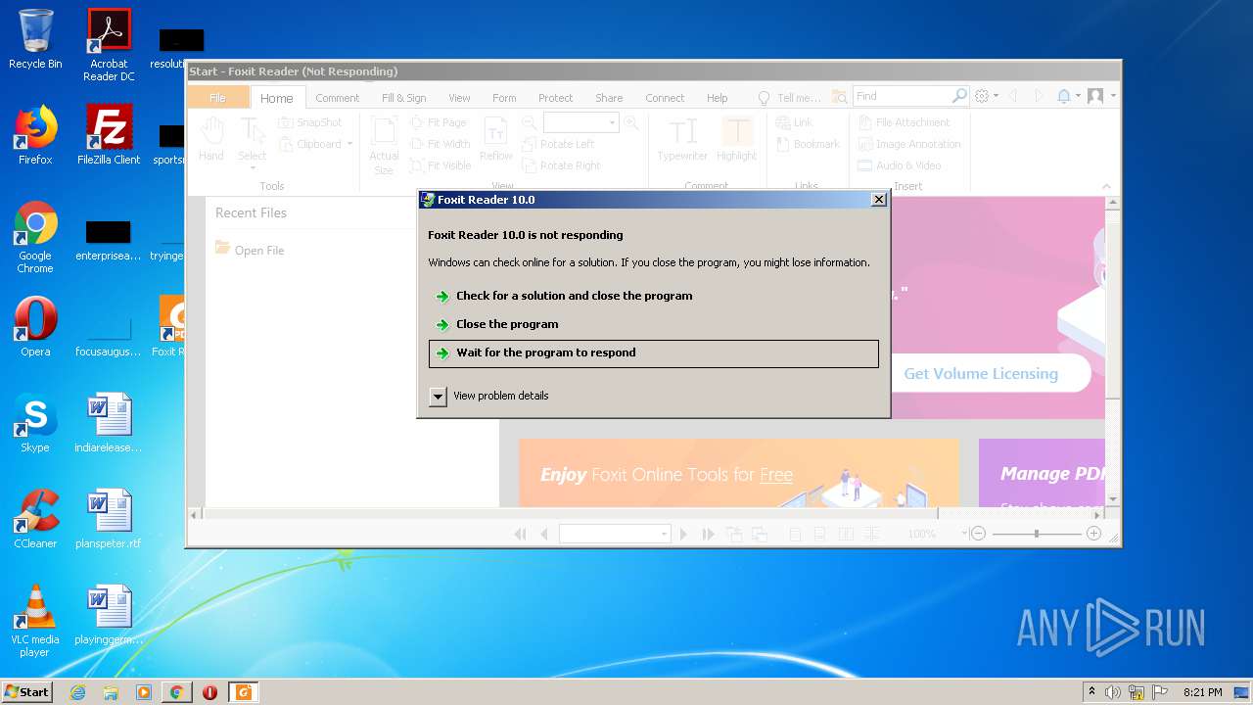Click the Free link in Foxit Online Tools banner
Image resolution: width=1253 pixels, height=705 pixels.
coord(776,475)
